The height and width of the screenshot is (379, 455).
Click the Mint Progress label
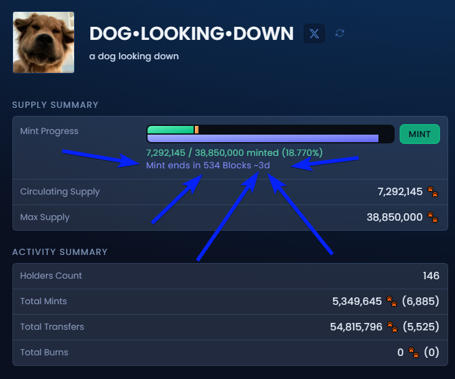[x=49, y=131]
